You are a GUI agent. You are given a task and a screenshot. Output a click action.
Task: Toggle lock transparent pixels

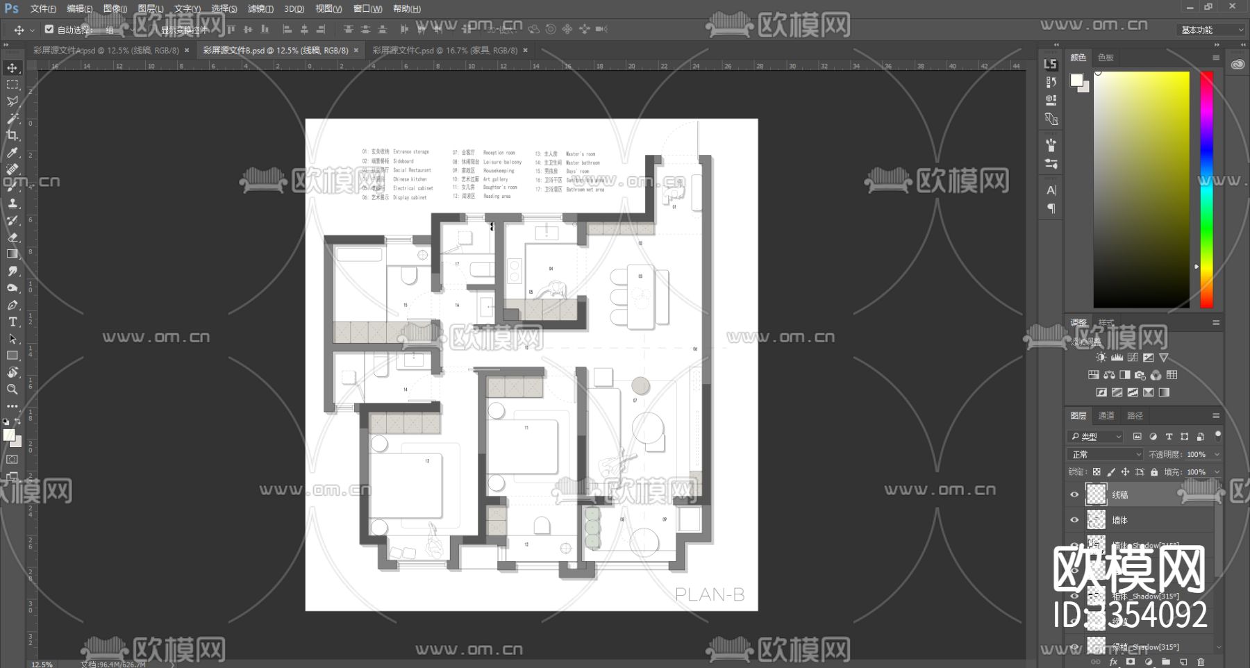(1097, 472)
